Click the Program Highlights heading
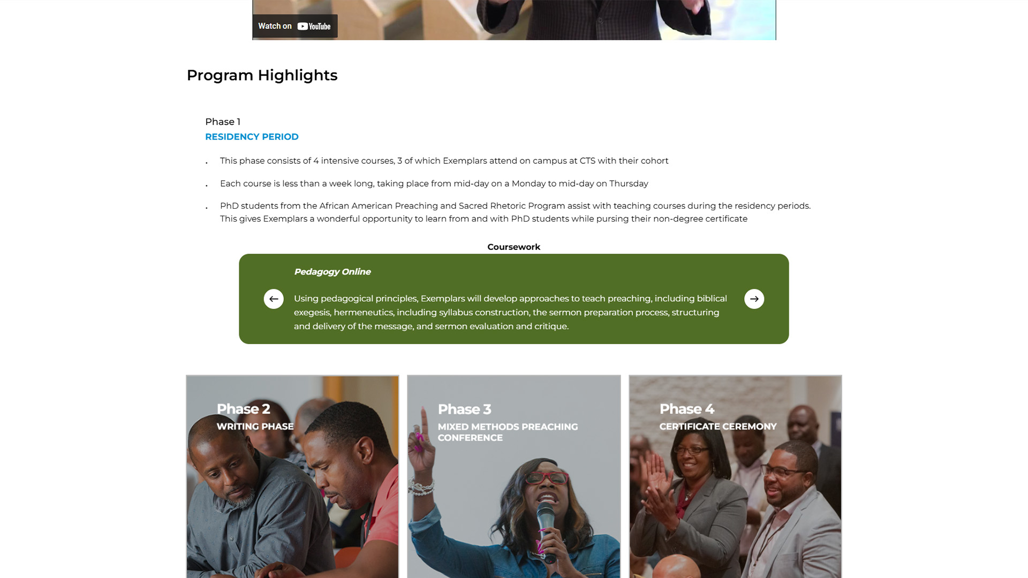 click(x=262, y=75)
